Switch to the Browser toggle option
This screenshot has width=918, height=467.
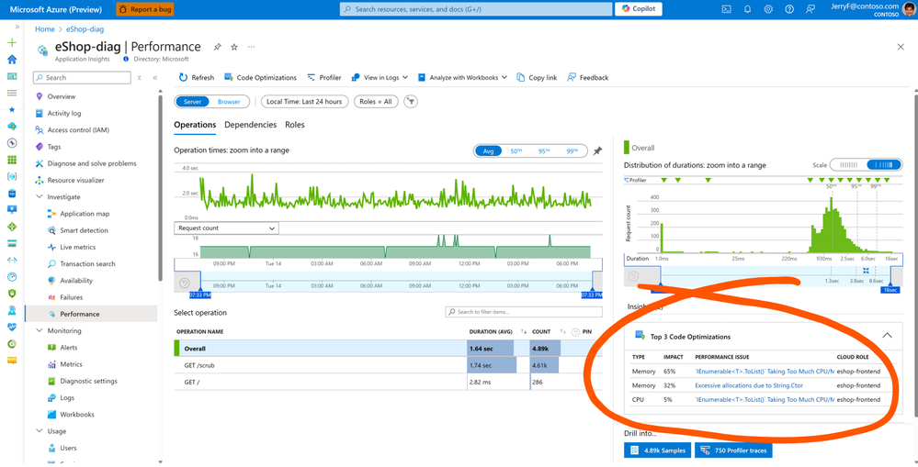(229, 102)
